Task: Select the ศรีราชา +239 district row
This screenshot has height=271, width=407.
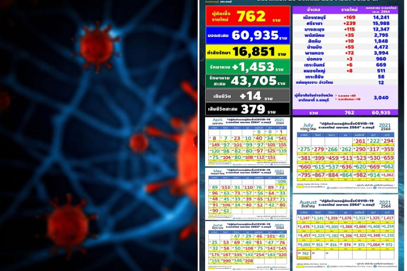Action: (x=345, y=23)
